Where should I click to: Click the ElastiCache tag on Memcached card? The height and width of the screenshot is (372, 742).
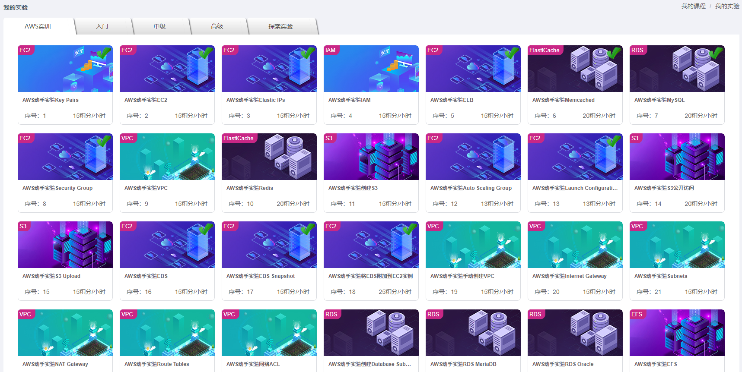(x=544, y=50)
